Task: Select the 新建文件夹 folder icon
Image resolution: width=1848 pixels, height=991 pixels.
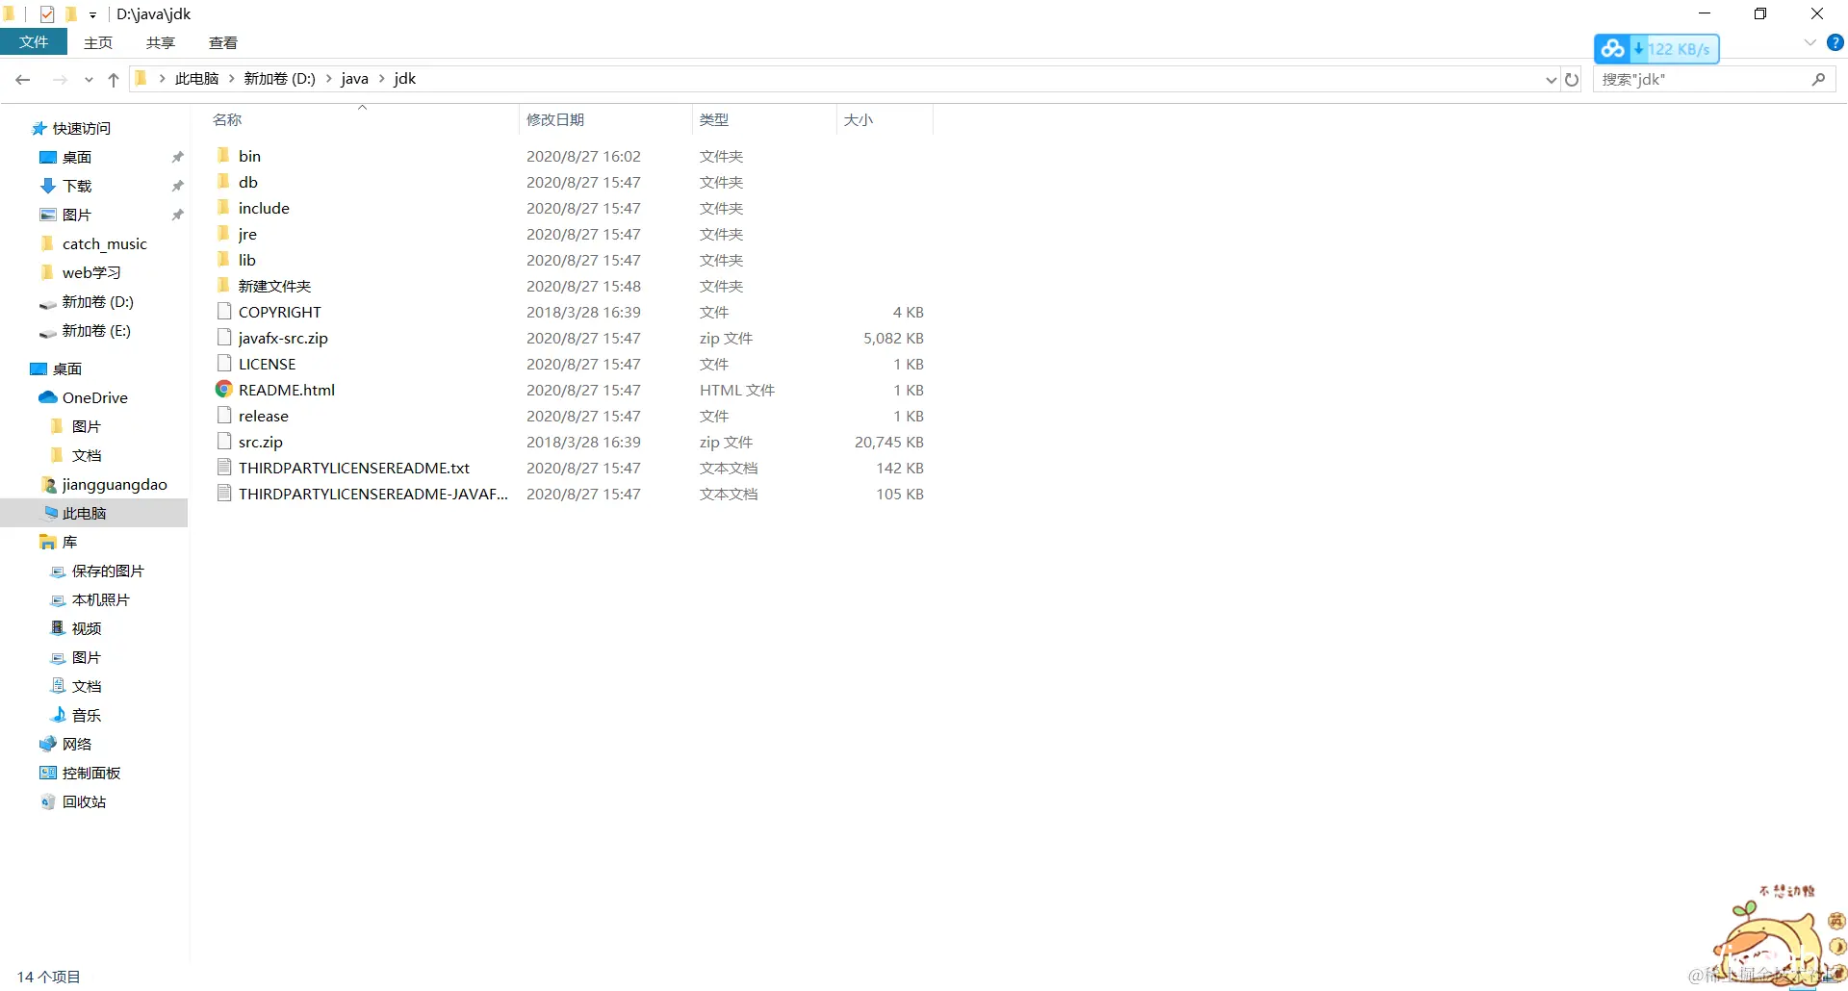Action: pyautogui.click(x=223, y=285)
